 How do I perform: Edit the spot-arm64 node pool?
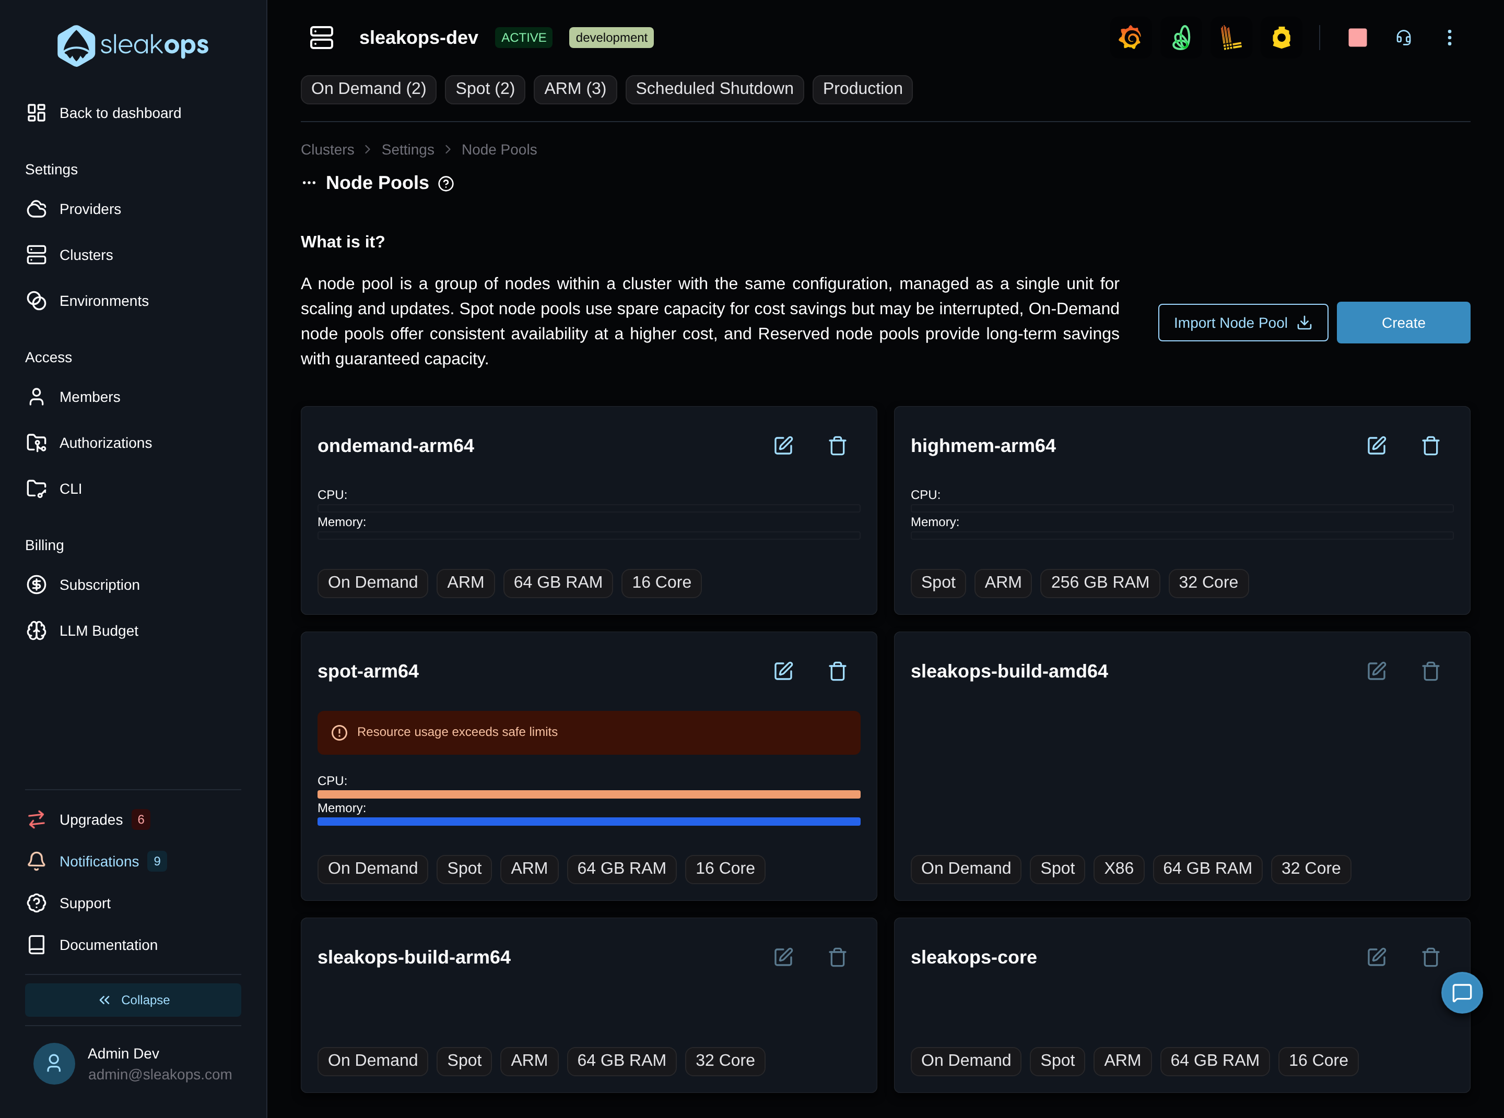click(783, 671)
